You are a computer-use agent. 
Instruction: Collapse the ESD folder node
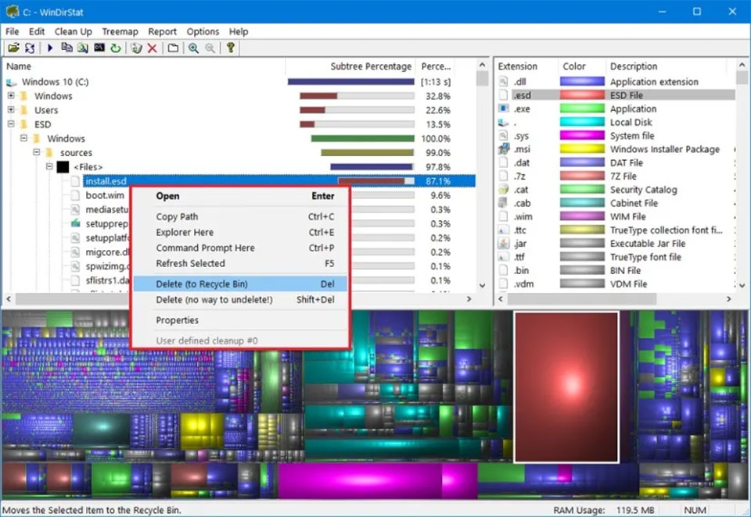(11, 124)
